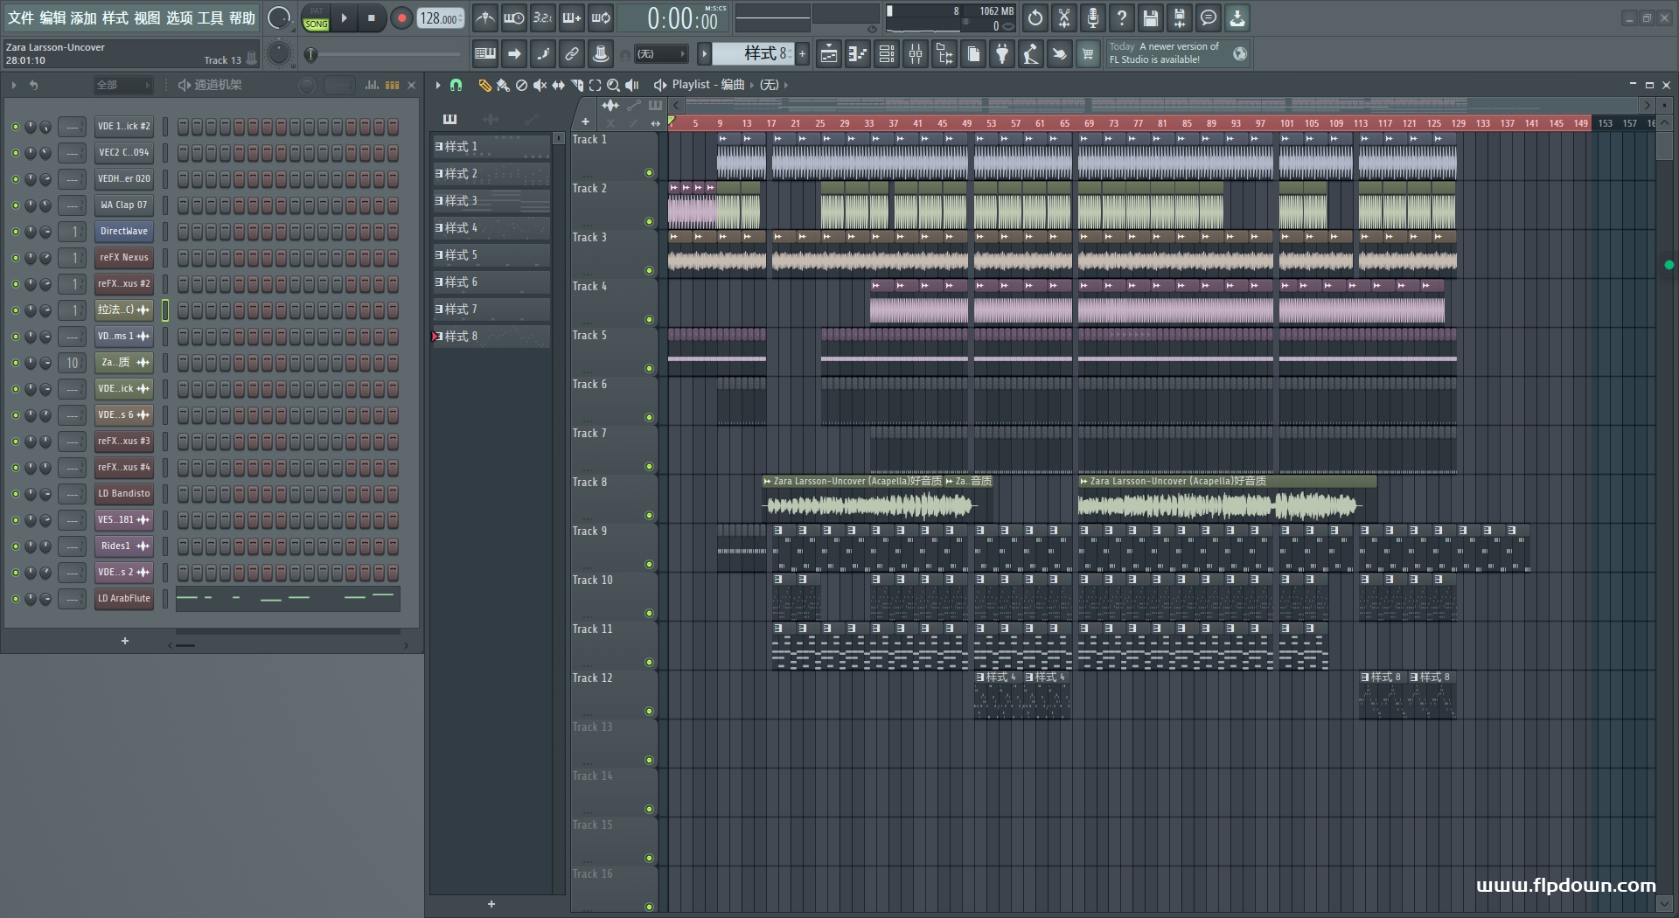Select the LD Bandisto channel button
Viewport: 1679px width, 918px height.
[x=123, y=494]
